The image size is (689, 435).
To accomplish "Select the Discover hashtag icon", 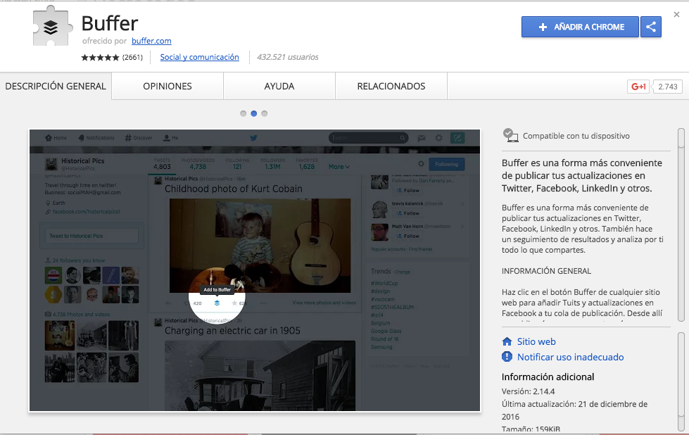I will (127, 137).
